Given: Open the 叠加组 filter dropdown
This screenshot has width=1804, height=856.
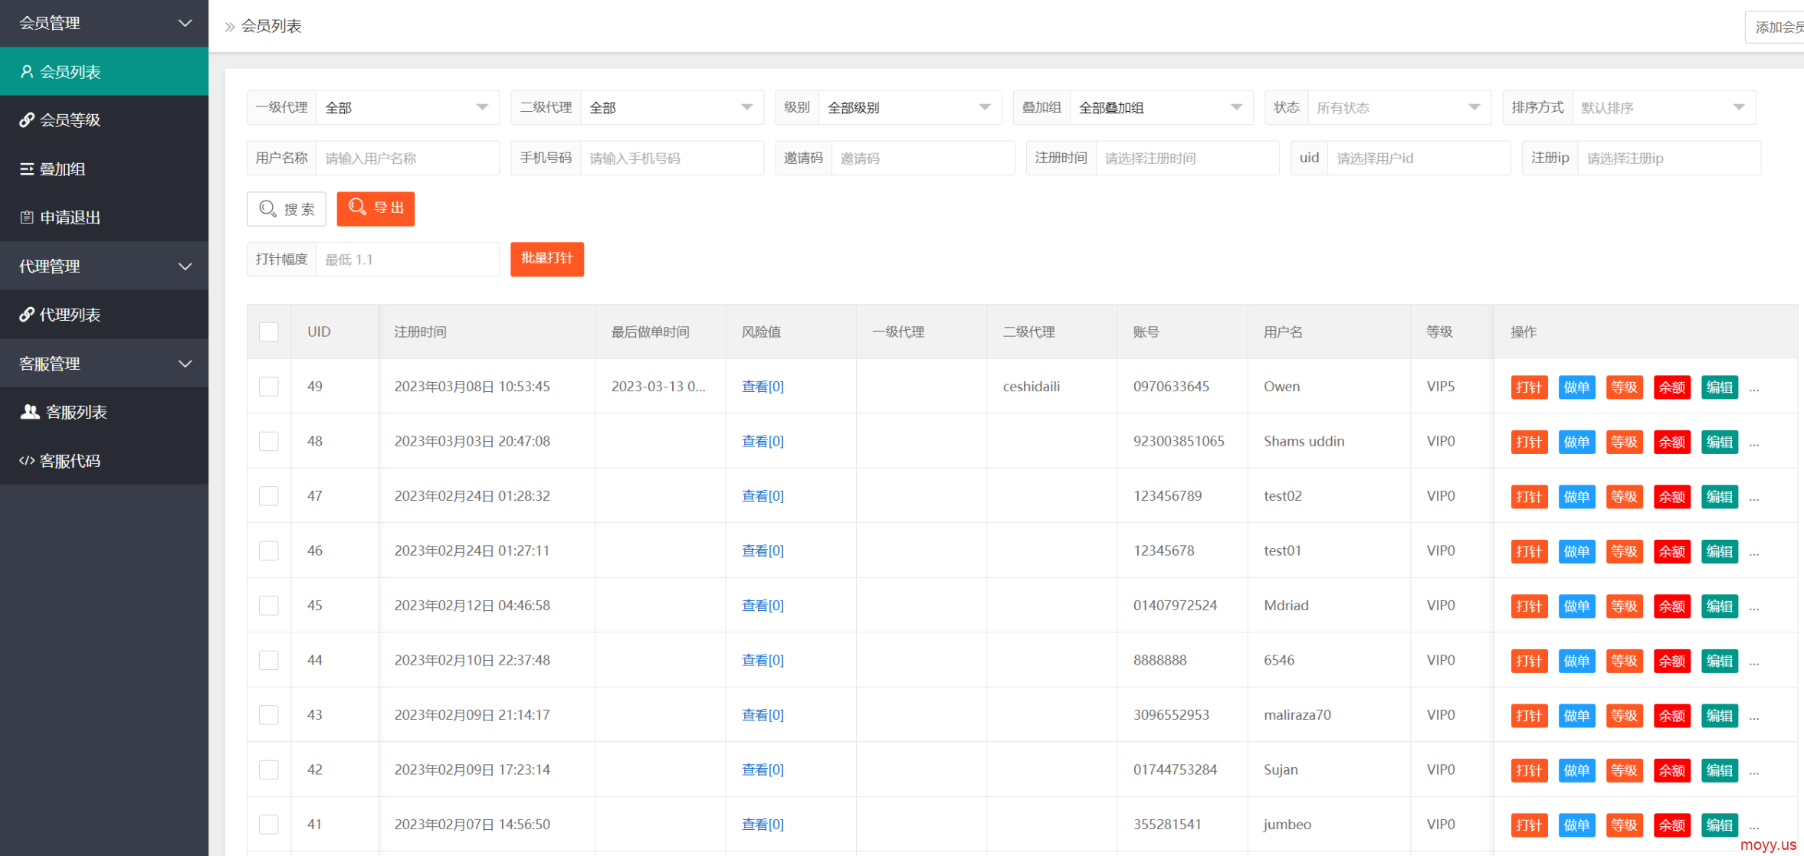Looking at the screenshot, I should [1161, 107].
